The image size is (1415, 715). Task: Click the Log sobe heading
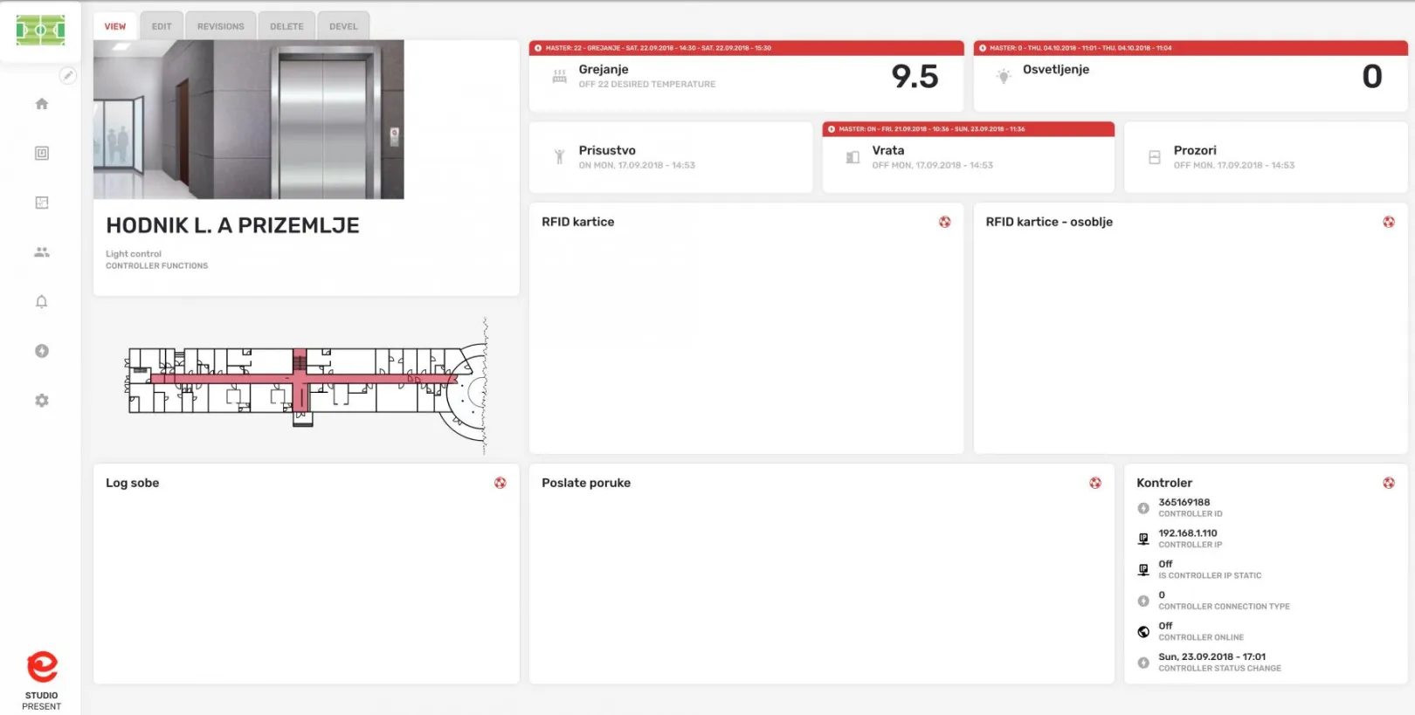coord(133,483)
